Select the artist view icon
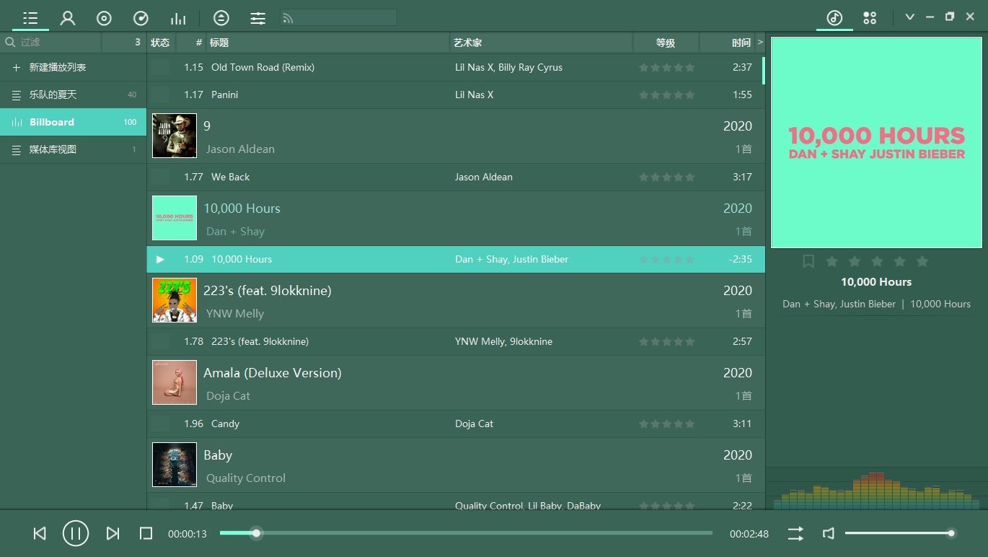Viewport: 988px width, 557px height. pos(68,17)
